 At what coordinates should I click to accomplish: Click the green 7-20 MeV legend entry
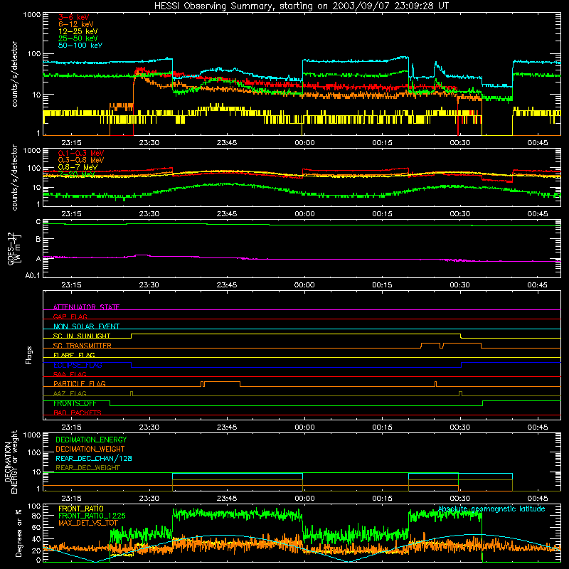(76, 174)
